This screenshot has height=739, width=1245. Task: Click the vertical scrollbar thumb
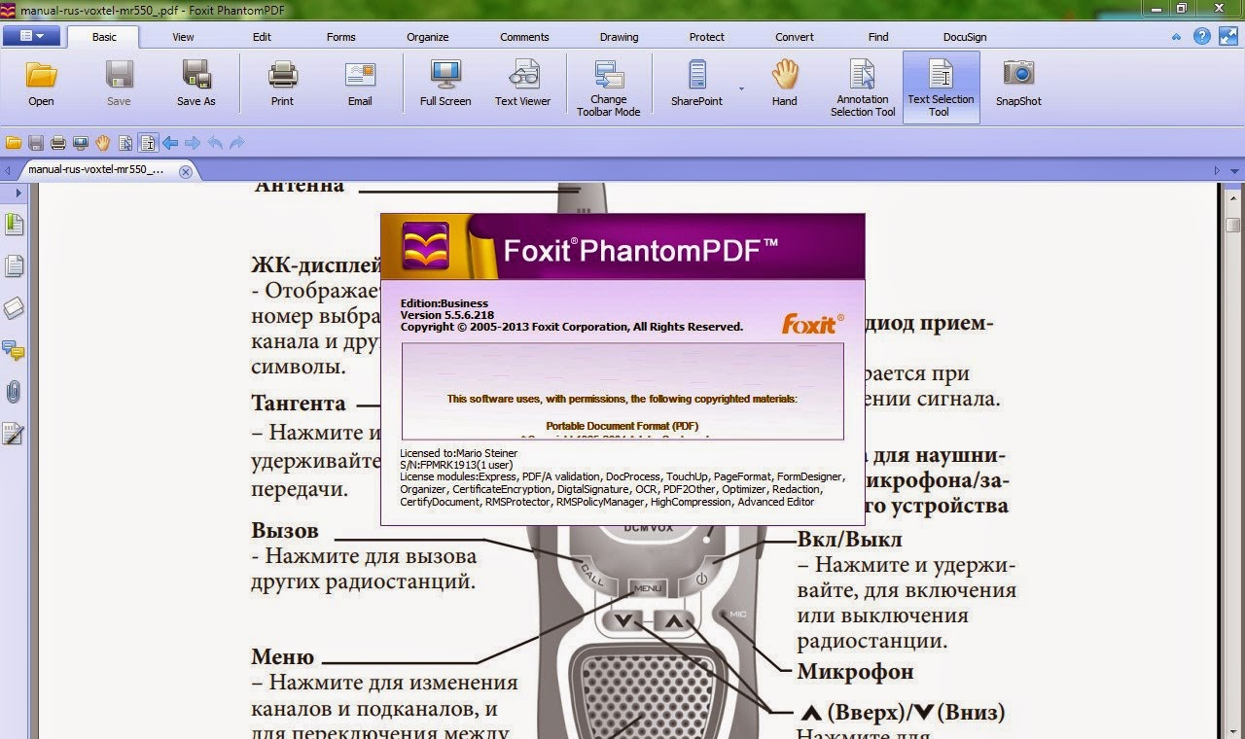click(x=1233, y=225)
